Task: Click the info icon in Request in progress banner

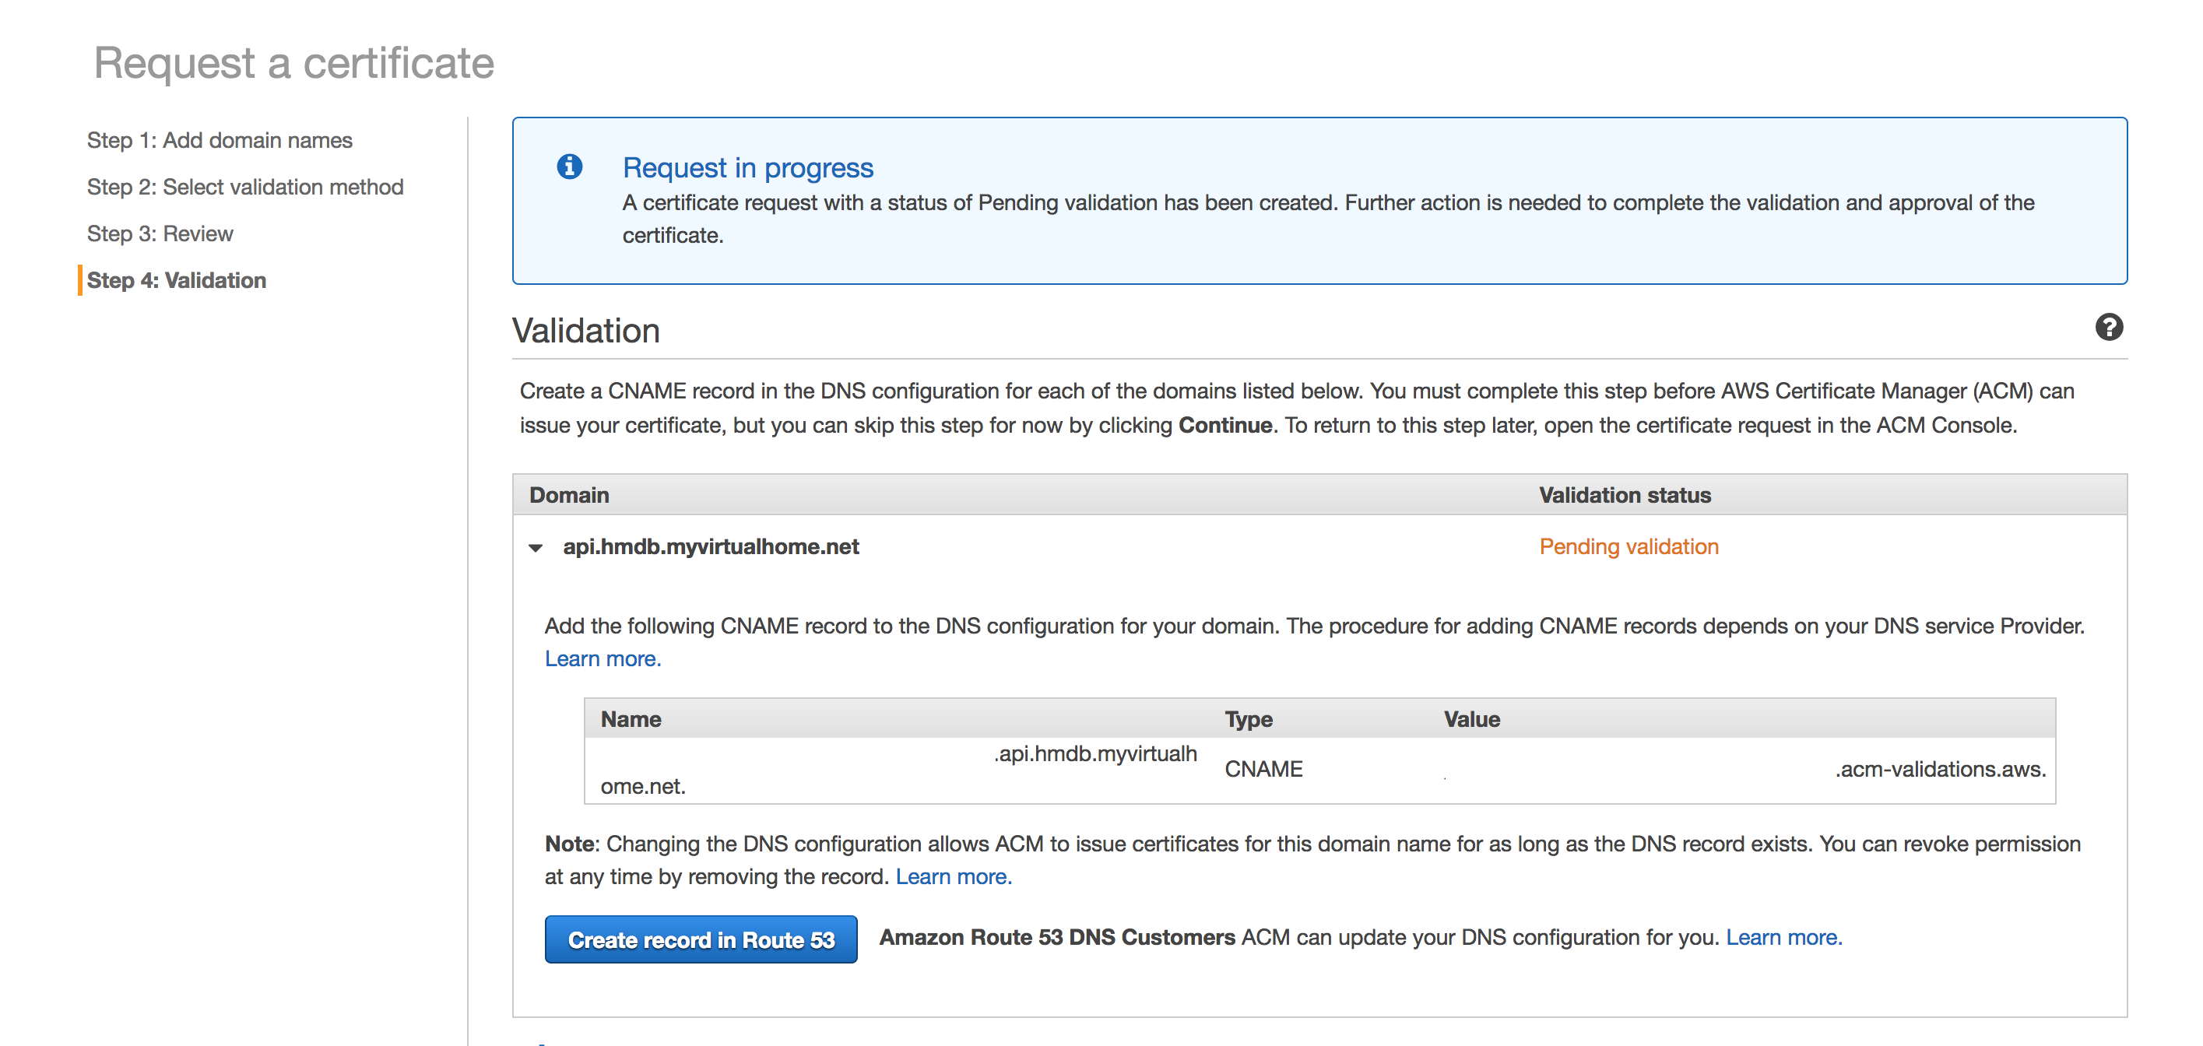Action: pyautogui.click(x=570, y=167)
